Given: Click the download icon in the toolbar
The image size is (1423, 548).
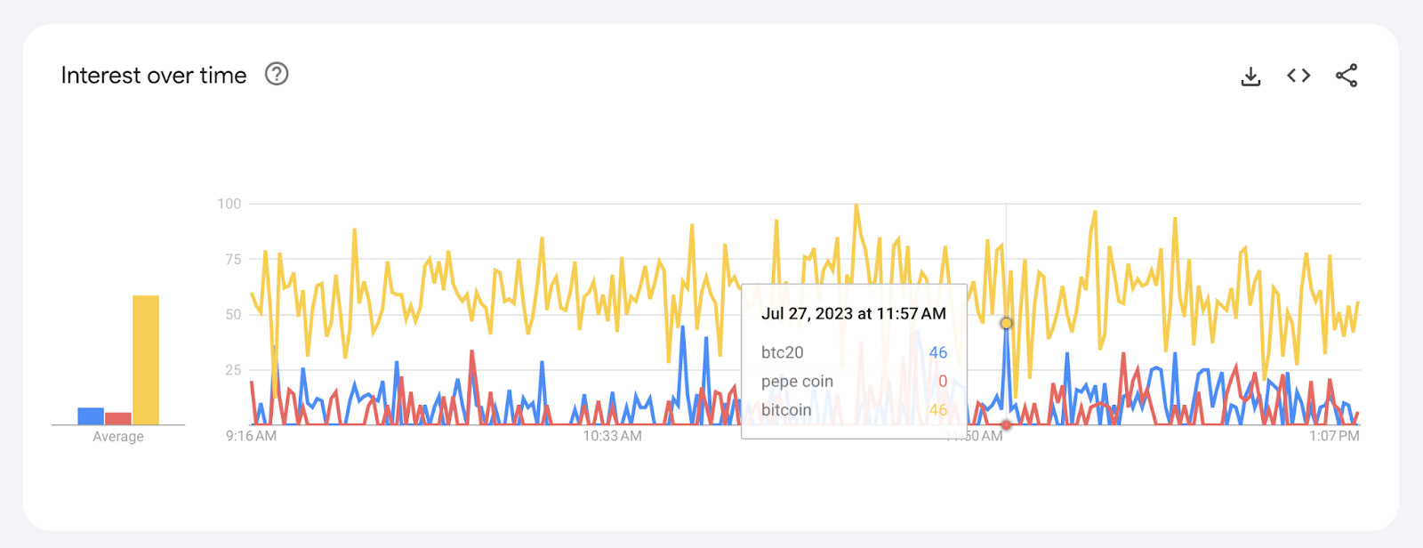Looking at the screenshot, I should click(1250, 76).
